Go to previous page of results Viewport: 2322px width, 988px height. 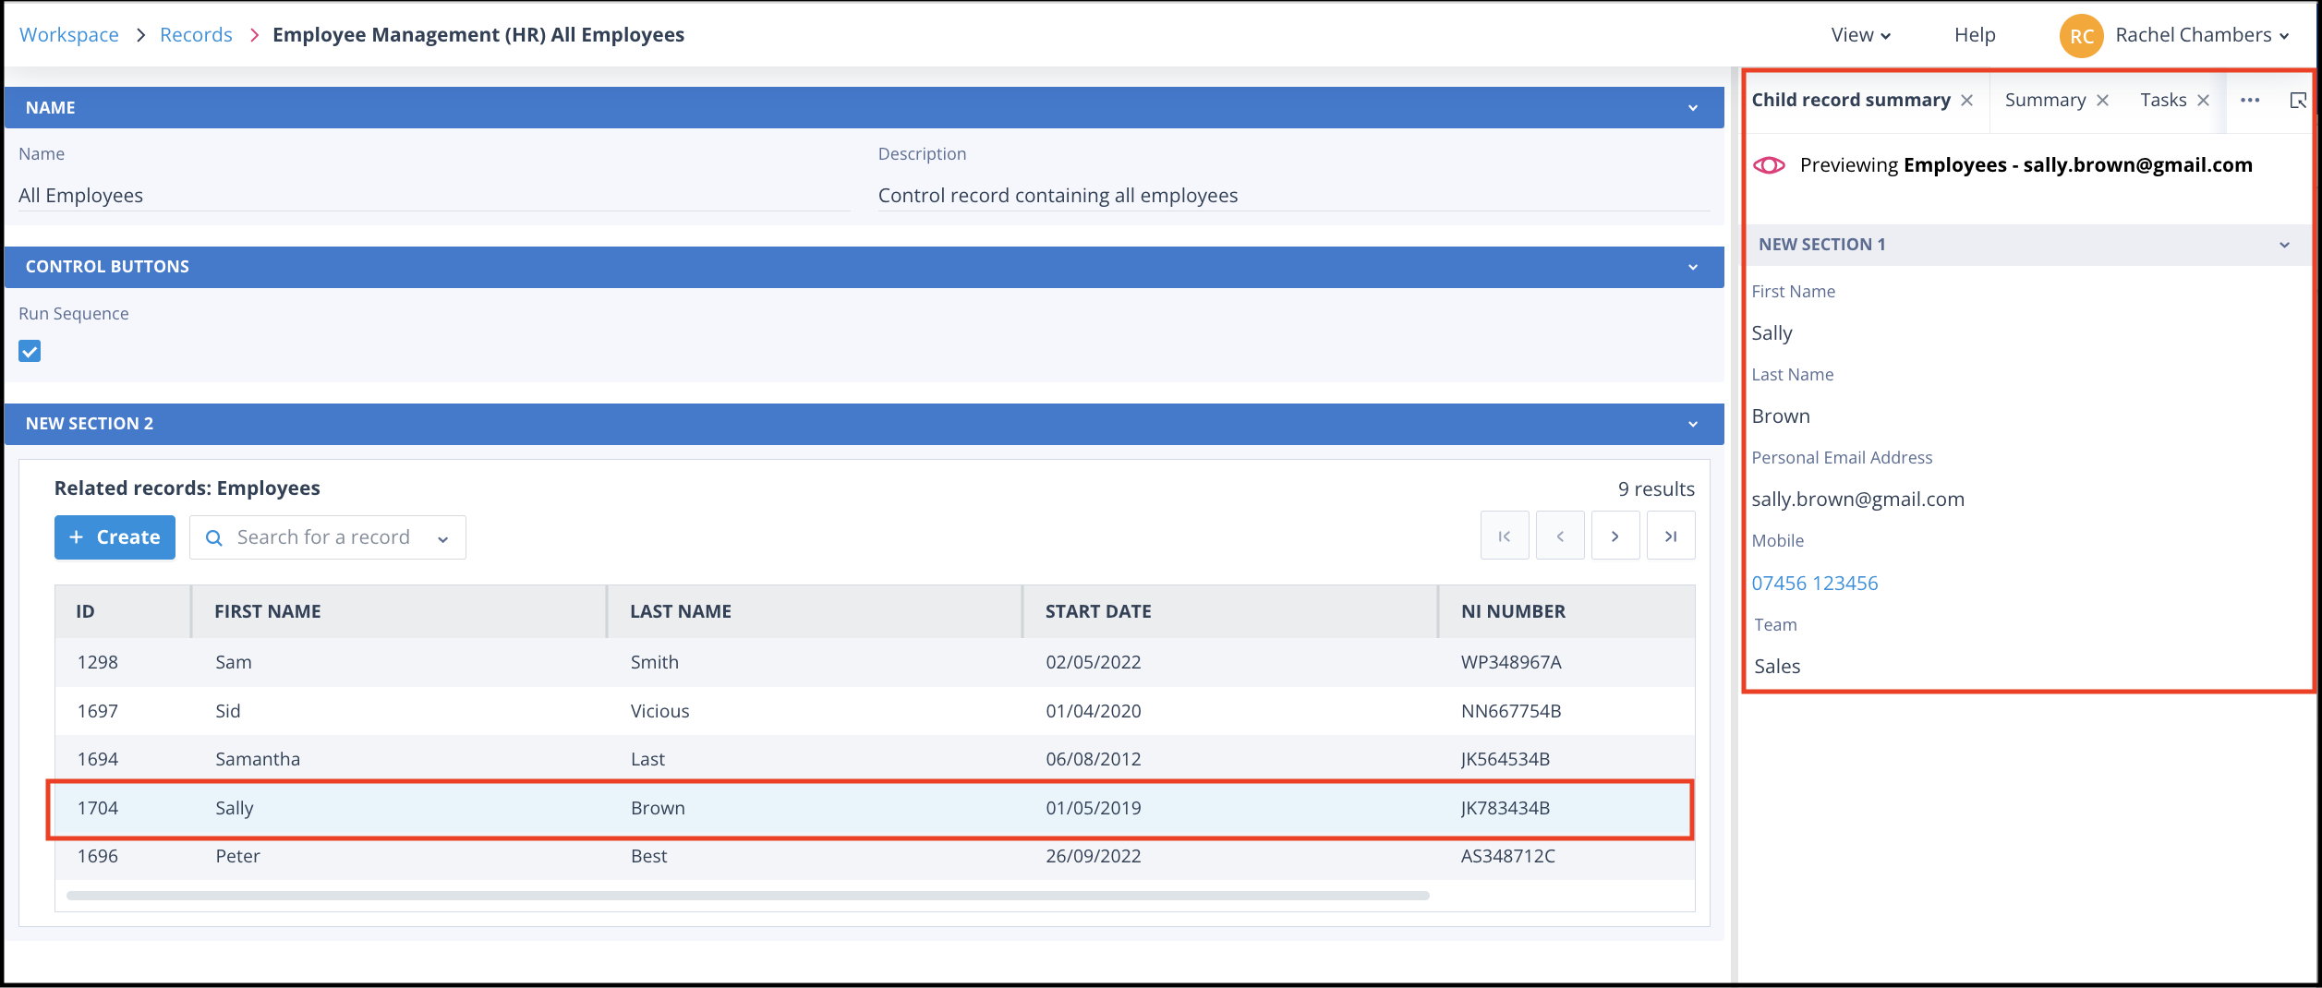click(1560, 536)
